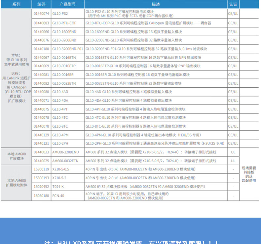Image resolution: width=261 pixels, height=244 pixels.
Task: Select code cell 01440080
Action: (41, 92)
